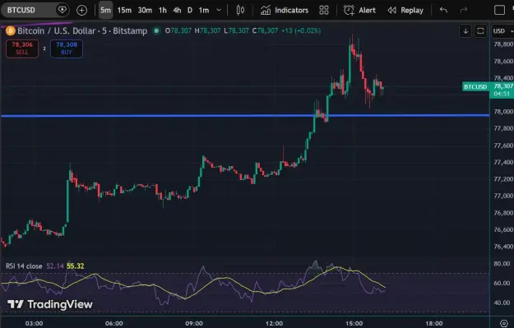Viewport: 514px width, 328px height.
Task: Select the 1h timeframe
Action: pyautogui.click(x=163, y=10)
